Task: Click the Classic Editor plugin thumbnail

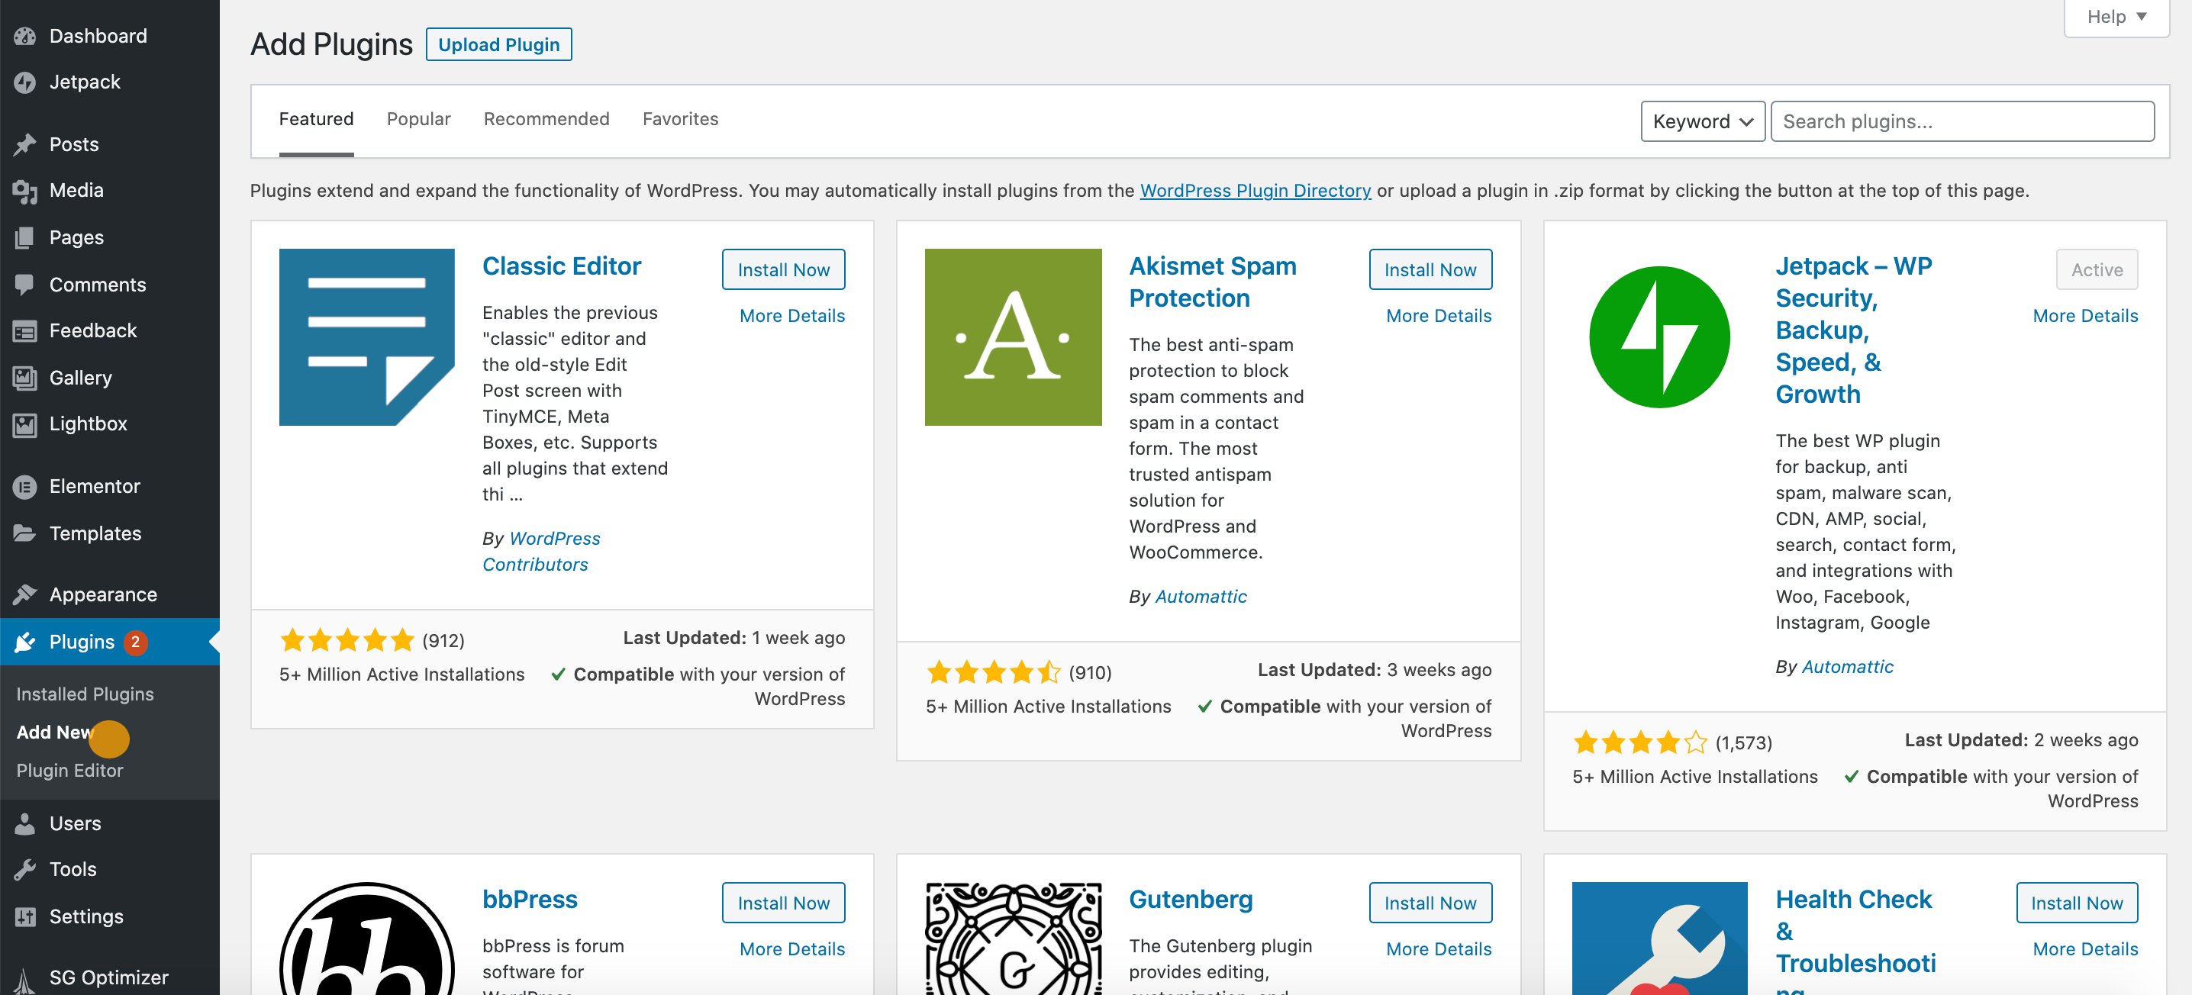Action: coord(367,336)
